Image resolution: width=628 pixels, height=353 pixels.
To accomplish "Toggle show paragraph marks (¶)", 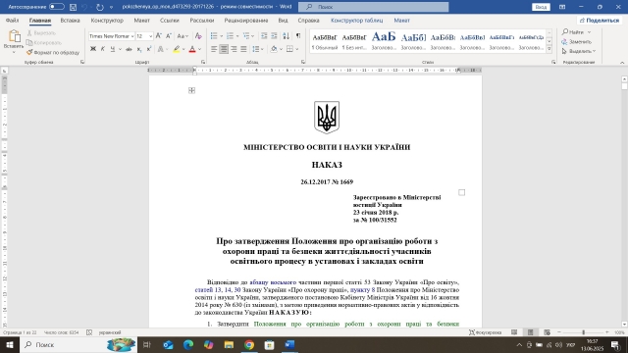I will (x=298, y=36).
